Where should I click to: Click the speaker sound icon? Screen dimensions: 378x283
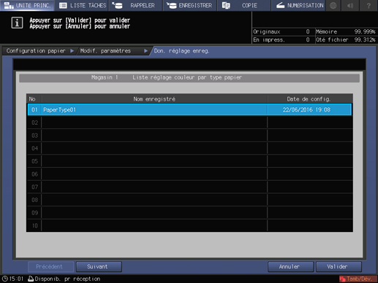[x=350, y=5]
